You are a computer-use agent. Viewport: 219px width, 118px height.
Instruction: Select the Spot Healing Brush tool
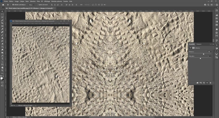(2, 32)
